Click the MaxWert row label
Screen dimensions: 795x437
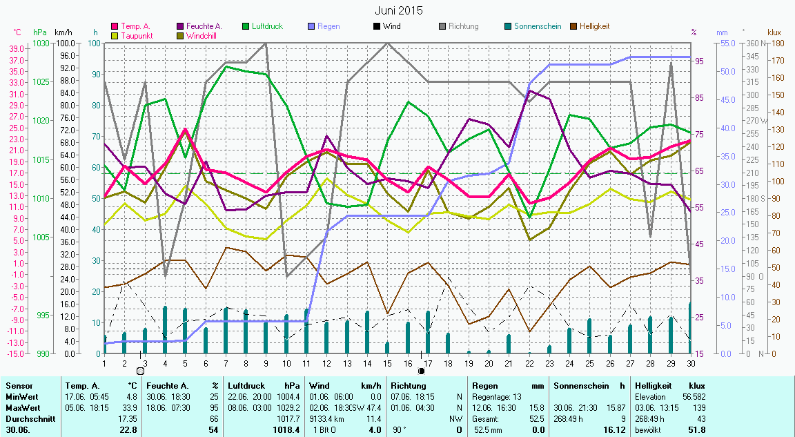tap(21, 408)
